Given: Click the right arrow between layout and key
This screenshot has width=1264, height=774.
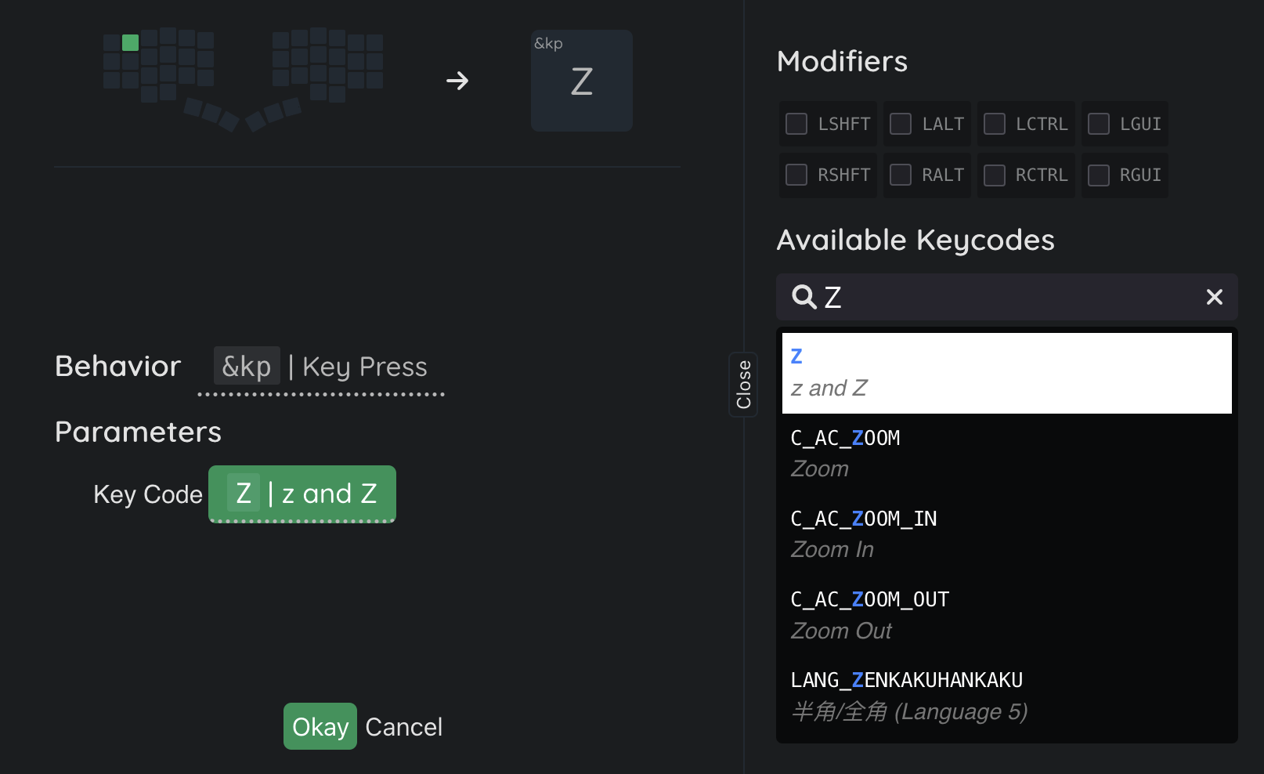Looking at the screenshot, I should pyautogui.click(x=457, y=81).
